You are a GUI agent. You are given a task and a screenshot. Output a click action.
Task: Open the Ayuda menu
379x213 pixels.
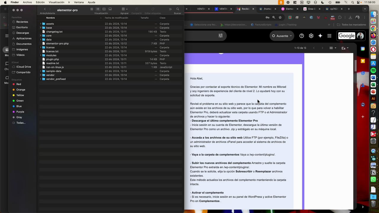(x=91, y=2)
